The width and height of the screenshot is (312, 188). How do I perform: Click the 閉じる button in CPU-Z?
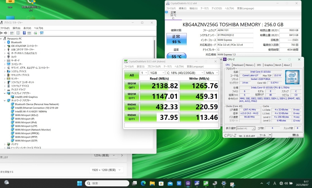[x=295, y=135]
